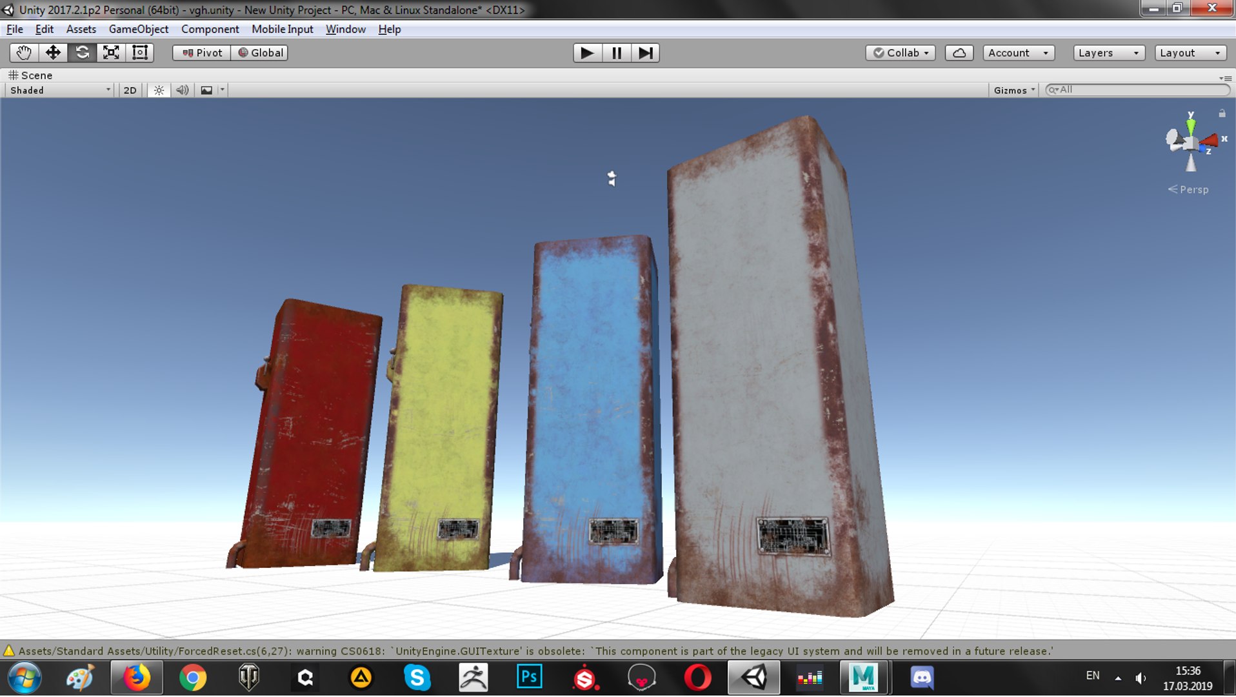Open the Assets menu
The image size is (1236, 697).
click(x=81, y=29)
